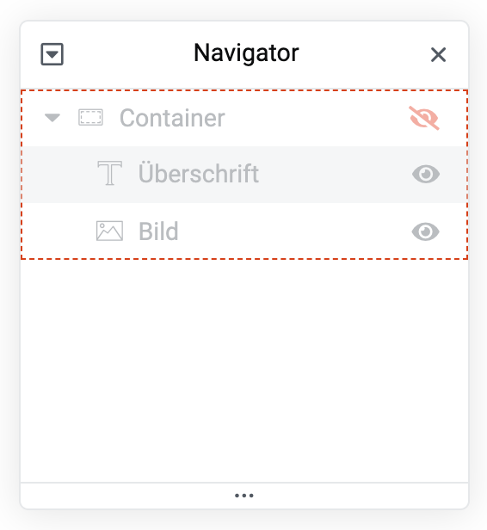Close the Navigator panel
Image resolution: width=487 pixels, height=530 pixels.
pyautogui.click(x=438, y=54)
